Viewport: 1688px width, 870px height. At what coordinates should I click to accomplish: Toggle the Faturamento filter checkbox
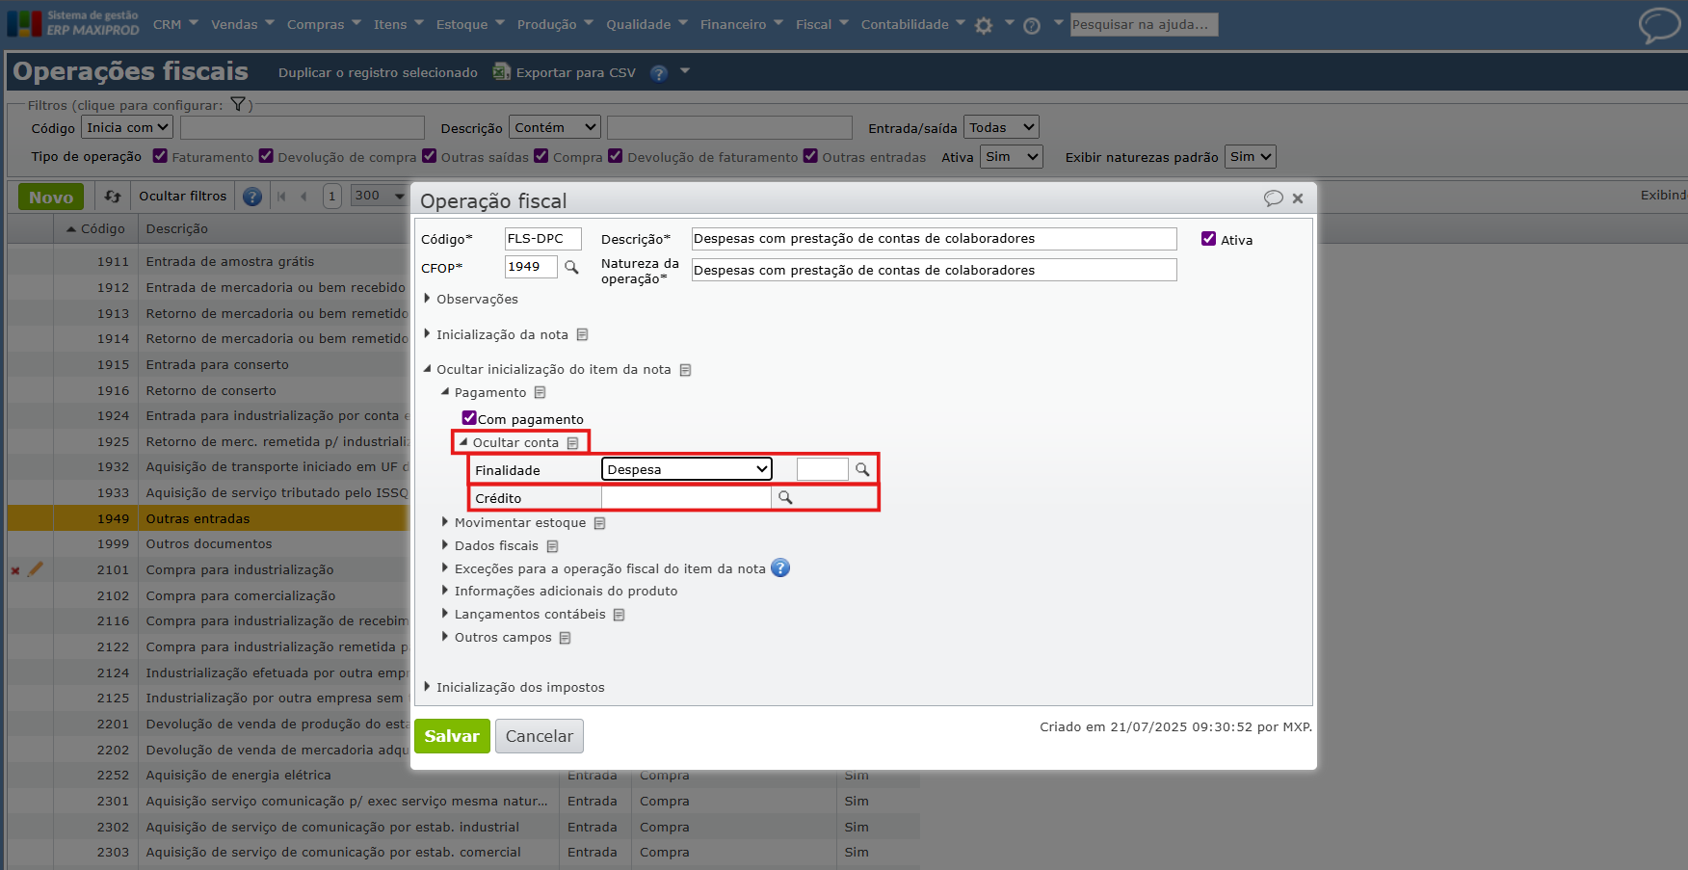160,156
